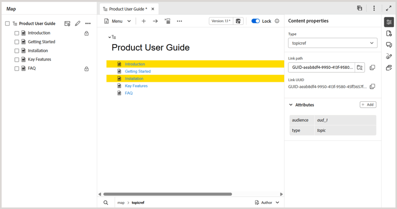This screenshot has width=397, height=209.
Task: Click the info icon next to Lock
Action: [x=277, y=21]
